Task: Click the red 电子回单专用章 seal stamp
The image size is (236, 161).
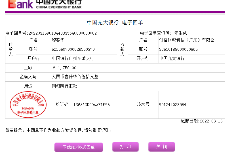Action: [28, 105]
